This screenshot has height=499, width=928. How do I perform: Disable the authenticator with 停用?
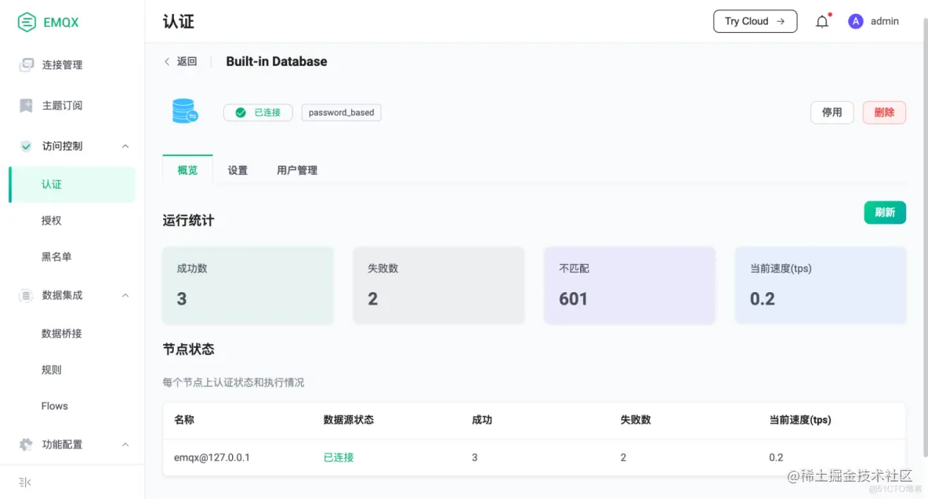coord(832,112)
